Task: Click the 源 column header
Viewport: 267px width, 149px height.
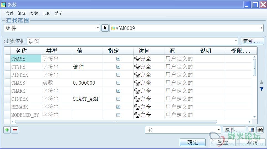Action: point(180,51)
